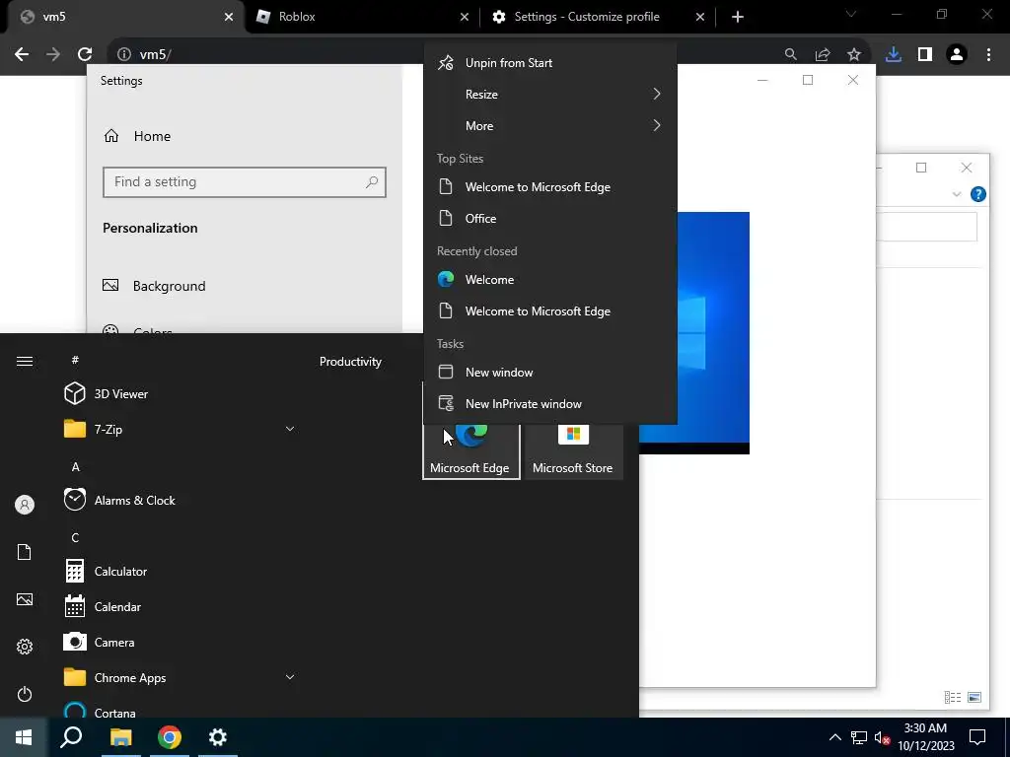Expand the Start menu hamburger

pyautogui.click(x=25, y=361)
